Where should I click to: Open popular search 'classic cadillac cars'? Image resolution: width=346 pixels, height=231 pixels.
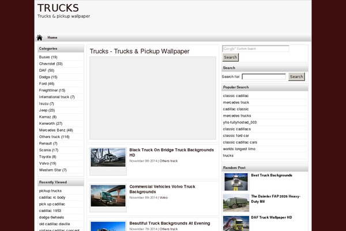pyautogui.click(x=240, y=142)
